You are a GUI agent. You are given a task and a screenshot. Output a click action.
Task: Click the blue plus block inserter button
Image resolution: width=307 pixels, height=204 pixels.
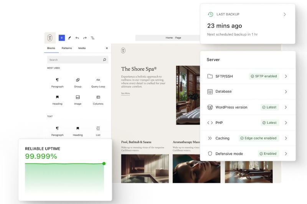tap(62, 38)
